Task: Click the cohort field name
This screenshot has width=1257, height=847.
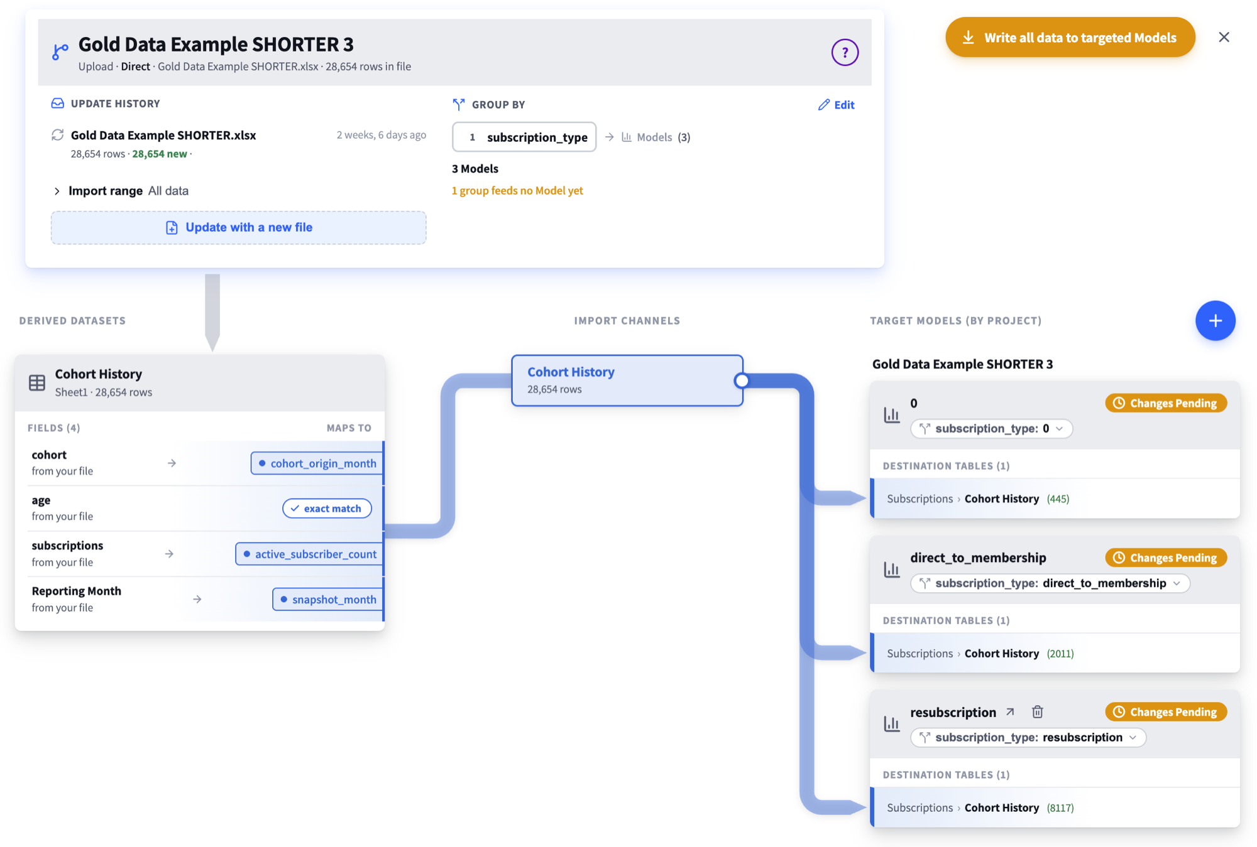Action: 49,455
